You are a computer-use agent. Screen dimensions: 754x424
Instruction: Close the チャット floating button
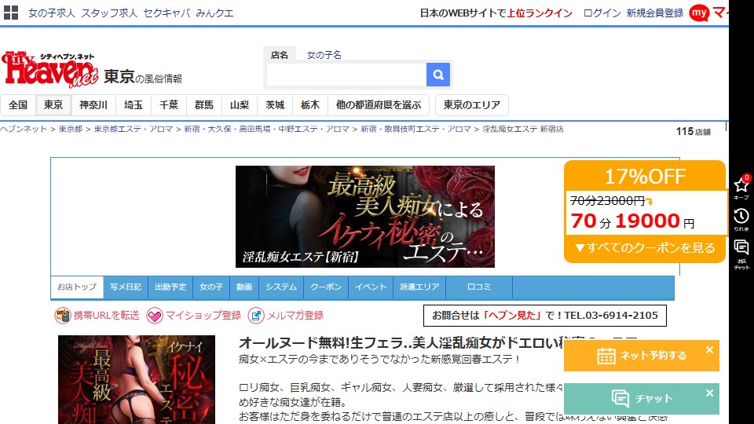click(x=709, y=393)
